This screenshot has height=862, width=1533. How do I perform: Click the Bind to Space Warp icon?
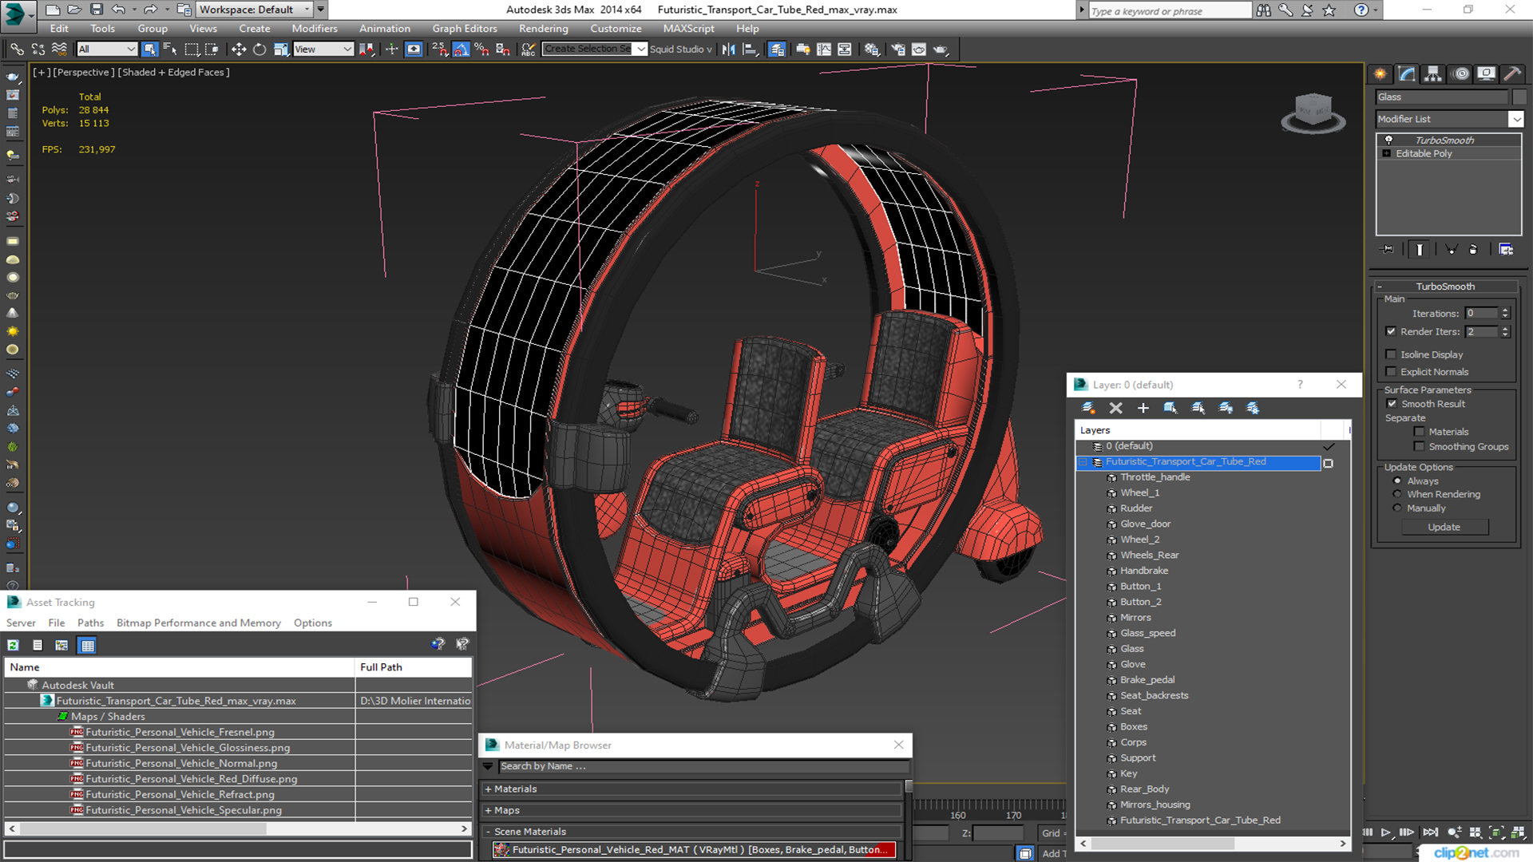[x=59, y=49]
